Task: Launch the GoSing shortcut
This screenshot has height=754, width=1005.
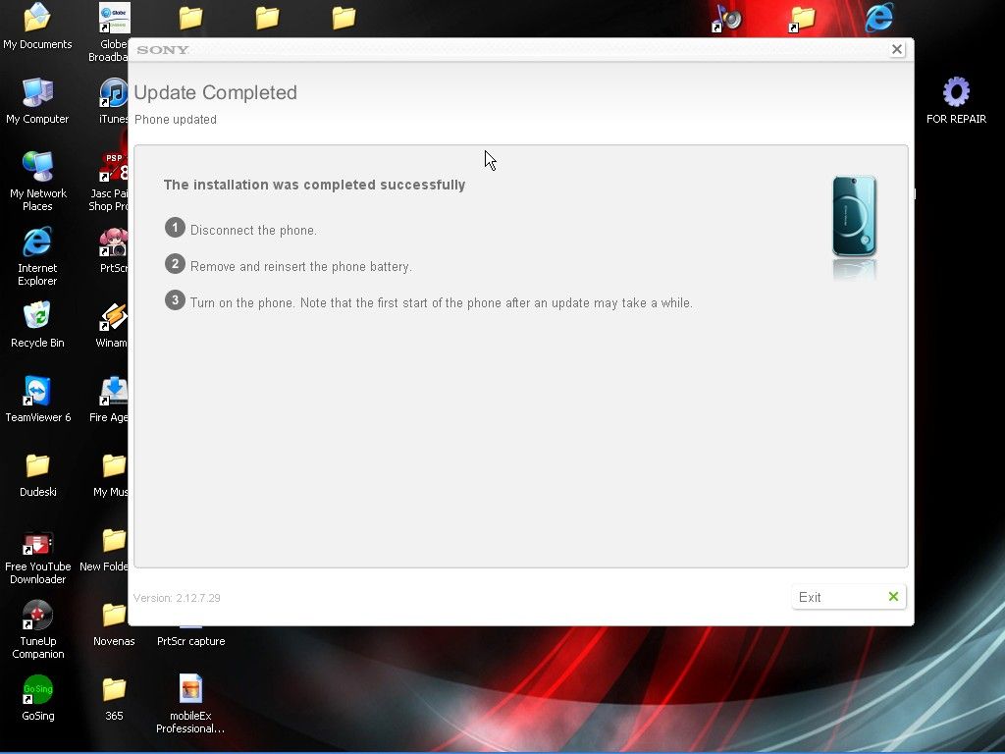Action: [x=37, y=691]
